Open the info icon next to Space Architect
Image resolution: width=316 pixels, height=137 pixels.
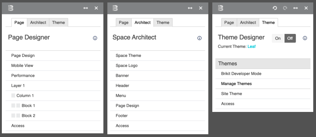pyautogui.click(x=199, y=38)
